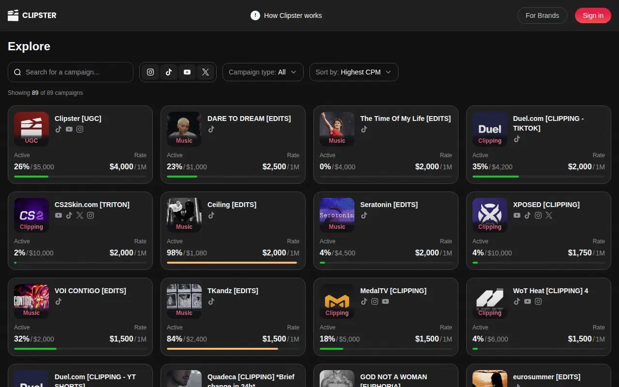Click Instagram icon on CS2Skin.com card
Viewport: 619px width, 387px height.
90,215
